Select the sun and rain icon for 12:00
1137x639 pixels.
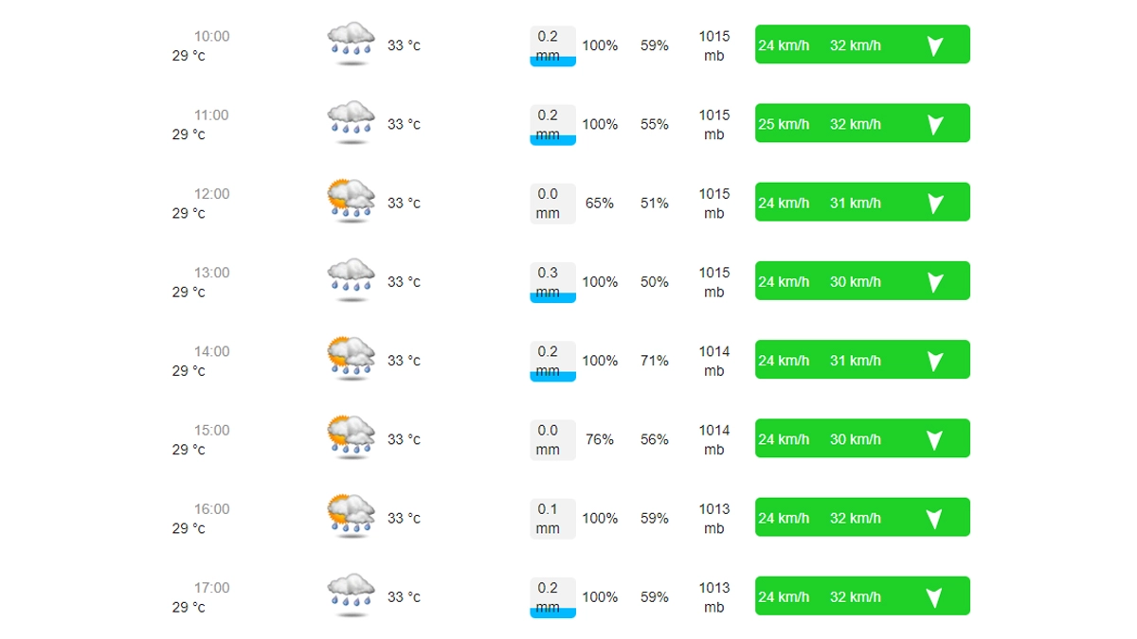[x=351, y=200]
